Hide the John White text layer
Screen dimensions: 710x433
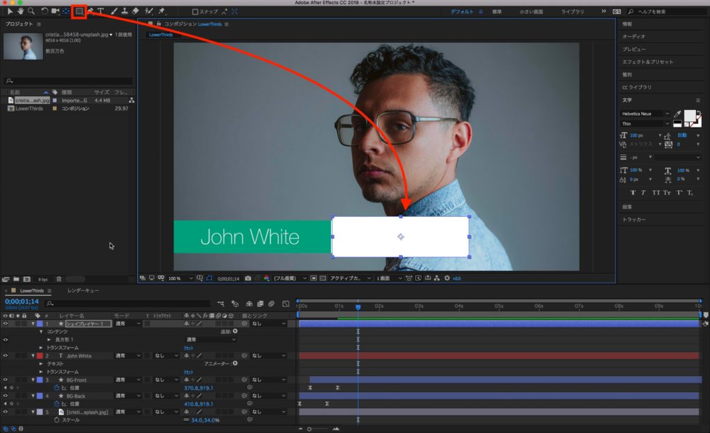coord(5,355)
